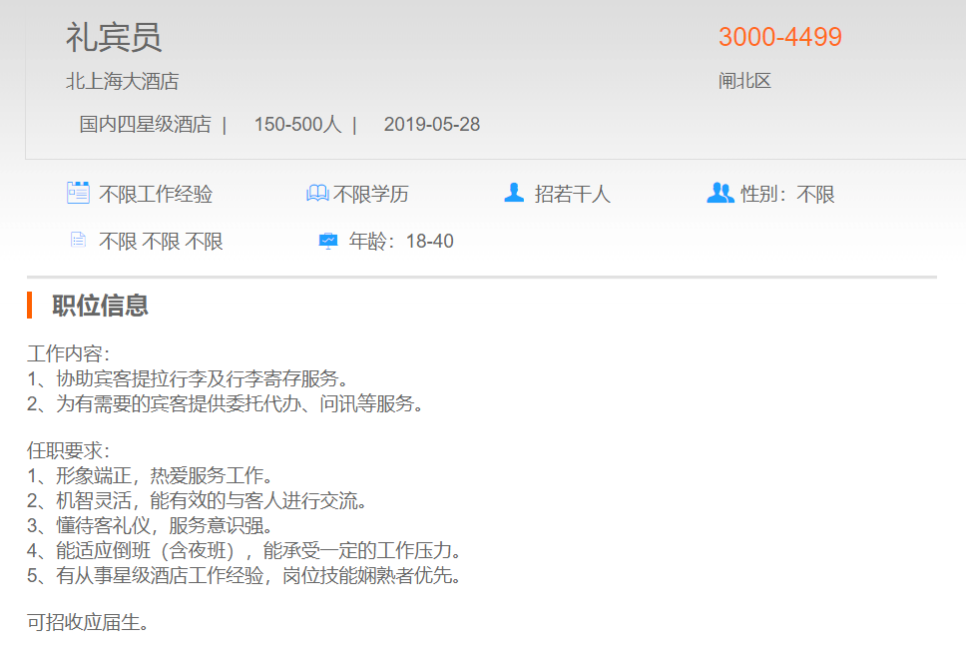The image size is (966, 661).
Task: Click the single person icon beside 招若干人
Action: [x=514, y=193]
